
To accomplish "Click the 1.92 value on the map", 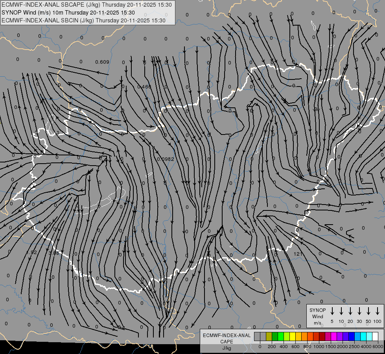I will click(x=32, y=253).
